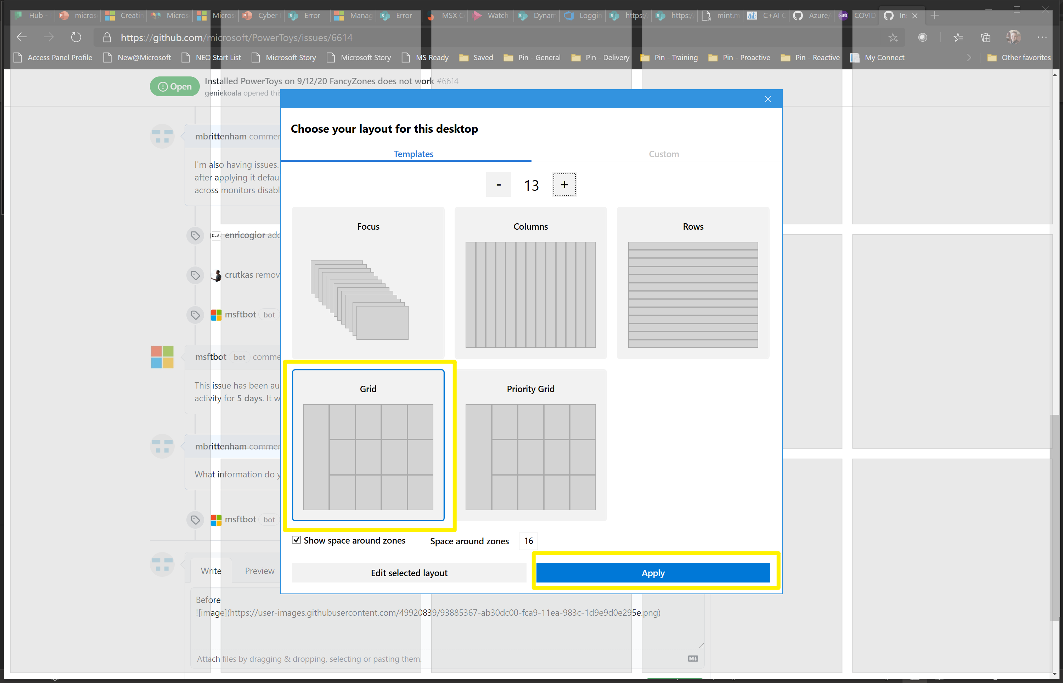Image resolution: width=1063 pixels, height=683 pixels.
Task: Add page to favorites star icon
Action: pyautogui.click(x=893, y=38)
